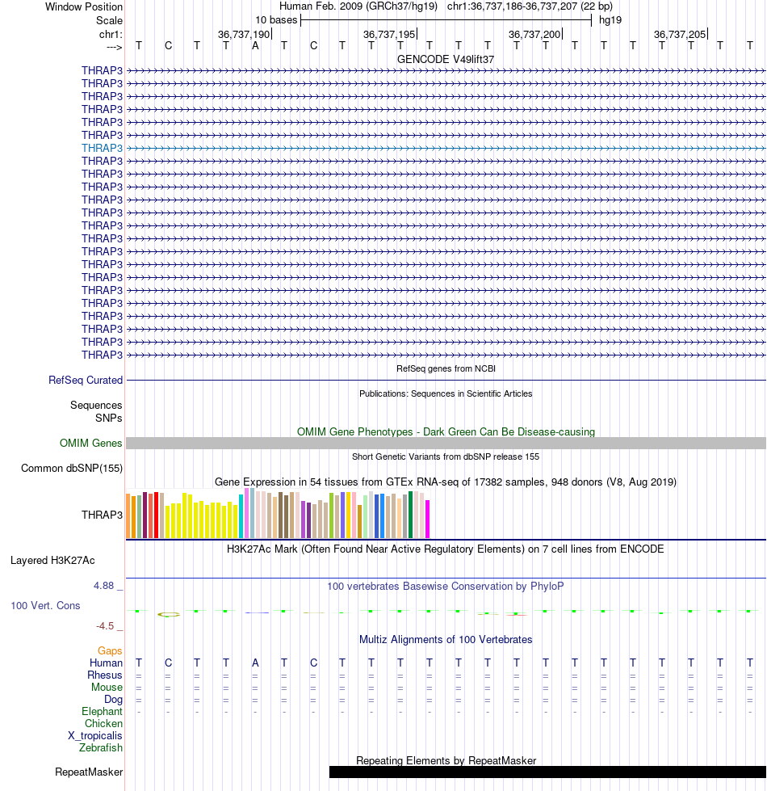The height and width of the screenshot is (791, 767).
Task: Open Short Genetic Variants from dbSNP release 155
Action: click(446, 457)
